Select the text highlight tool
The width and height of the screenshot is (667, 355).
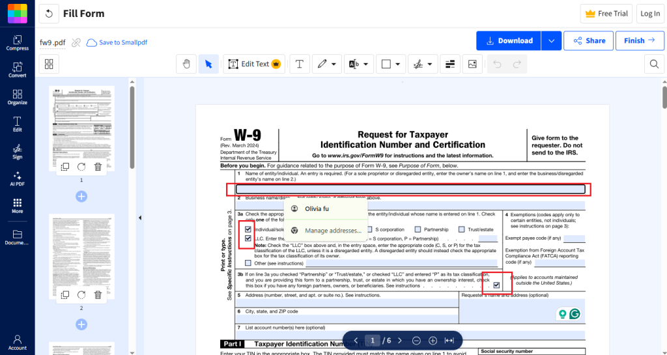click(354, 64)
